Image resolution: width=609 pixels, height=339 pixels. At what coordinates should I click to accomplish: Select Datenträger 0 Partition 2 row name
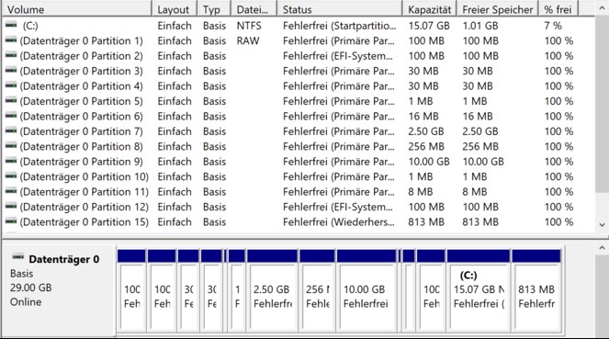pos(81,56)
